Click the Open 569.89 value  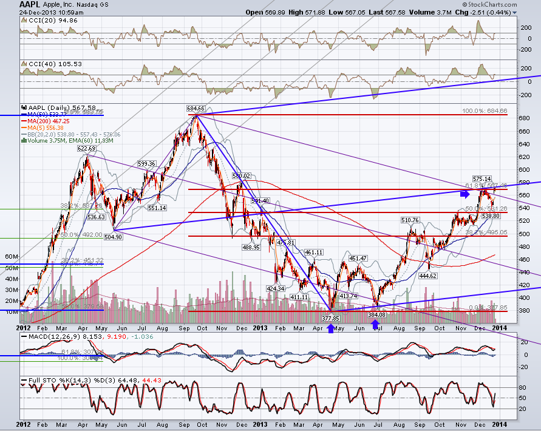coord(265,12)
